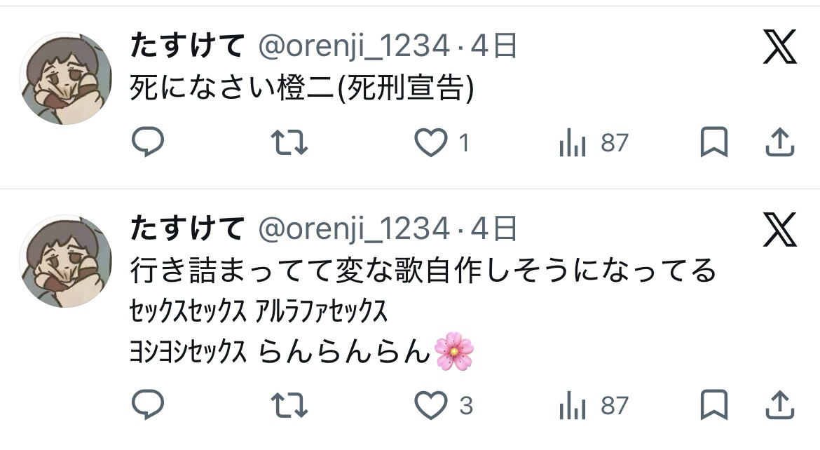This screenshot has height=450, width=820.
Task: Like the second tweet with 3 likes
Action: coord(444,405)
